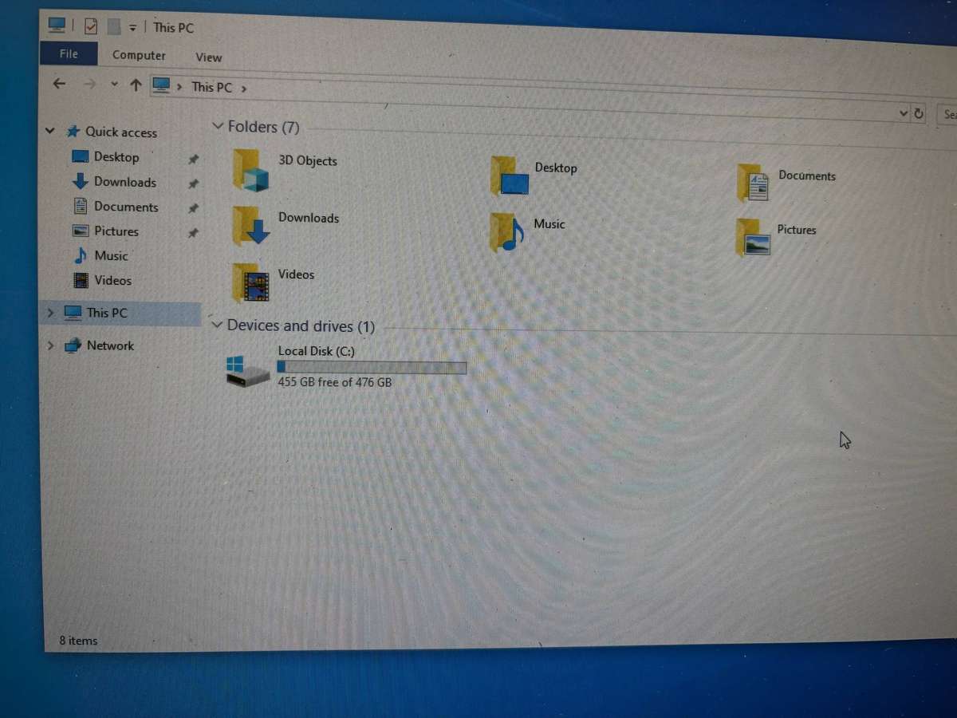Viewport: 957px width, 718px height.
Task: Refresh the view using the refresh icon
Action: pos(919,113)
